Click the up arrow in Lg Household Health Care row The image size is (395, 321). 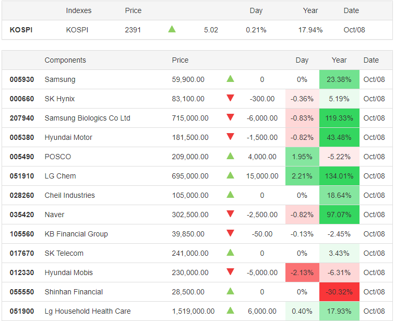[230, 311]
